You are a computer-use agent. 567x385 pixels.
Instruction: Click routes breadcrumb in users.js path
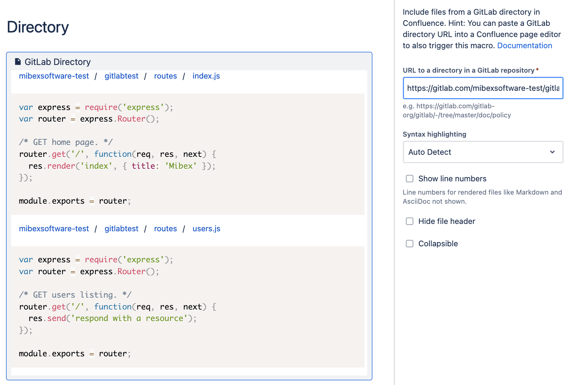165,229
